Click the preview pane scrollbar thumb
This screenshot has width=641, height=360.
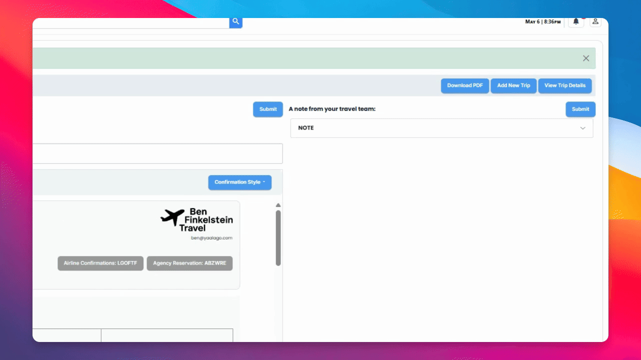point(278,238)
